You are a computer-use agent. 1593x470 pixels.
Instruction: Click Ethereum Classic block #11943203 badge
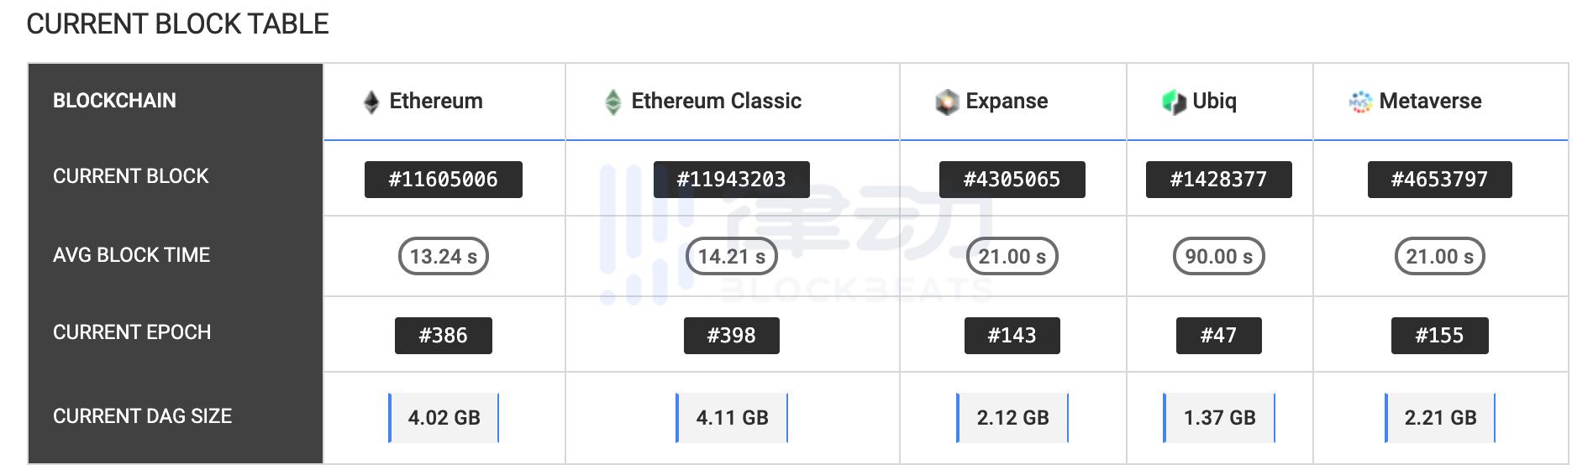(x=731, y=180)
